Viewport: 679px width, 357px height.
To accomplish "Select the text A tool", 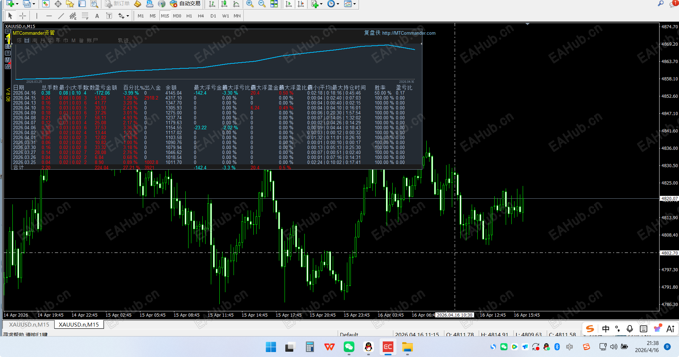I will point(97,16).
